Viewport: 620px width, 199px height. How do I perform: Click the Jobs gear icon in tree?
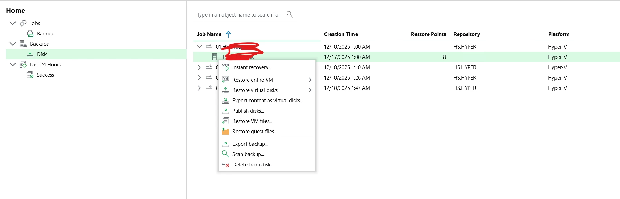click(x=23, y=23)
